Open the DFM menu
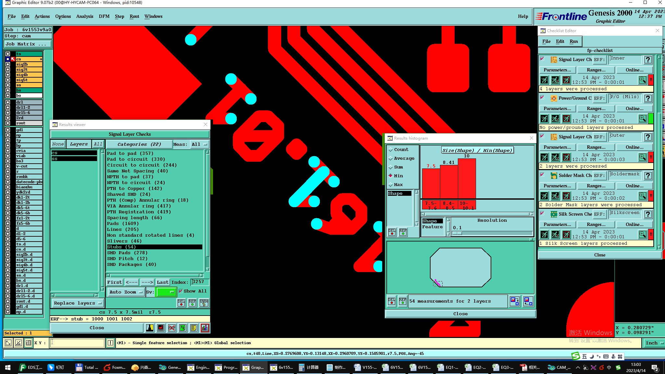This screenshot has width=665, height=374. tap(104, 16)
